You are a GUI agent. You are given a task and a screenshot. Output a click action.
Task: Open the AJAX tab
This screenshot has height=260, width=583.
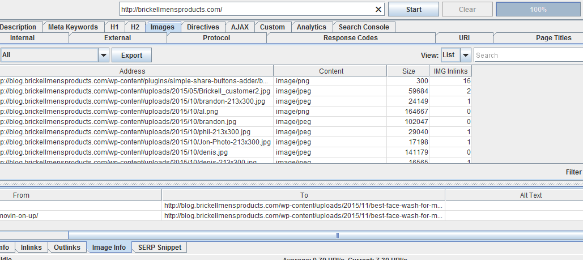pos(240,27)
